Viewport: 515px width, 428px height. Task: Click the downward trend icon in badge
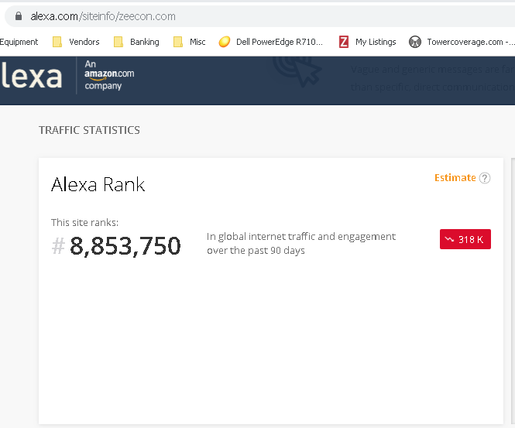[x=449, y=239]
